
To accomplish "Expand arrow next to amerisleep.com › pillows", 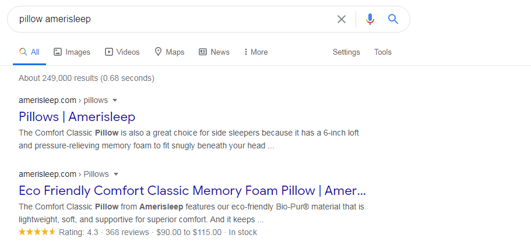I will (115, 100).
